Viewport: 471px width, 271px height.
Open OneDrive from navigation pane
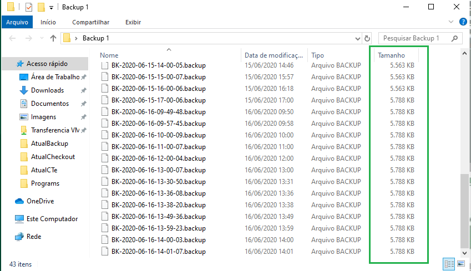40,201
